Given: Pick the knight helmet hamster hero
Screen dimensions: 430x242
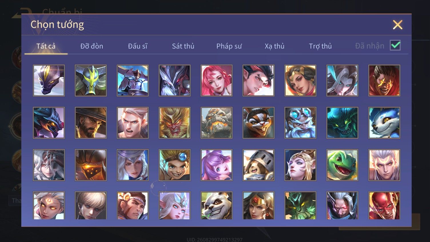Looking at the screenshot, I should click(x=258, y=165).
